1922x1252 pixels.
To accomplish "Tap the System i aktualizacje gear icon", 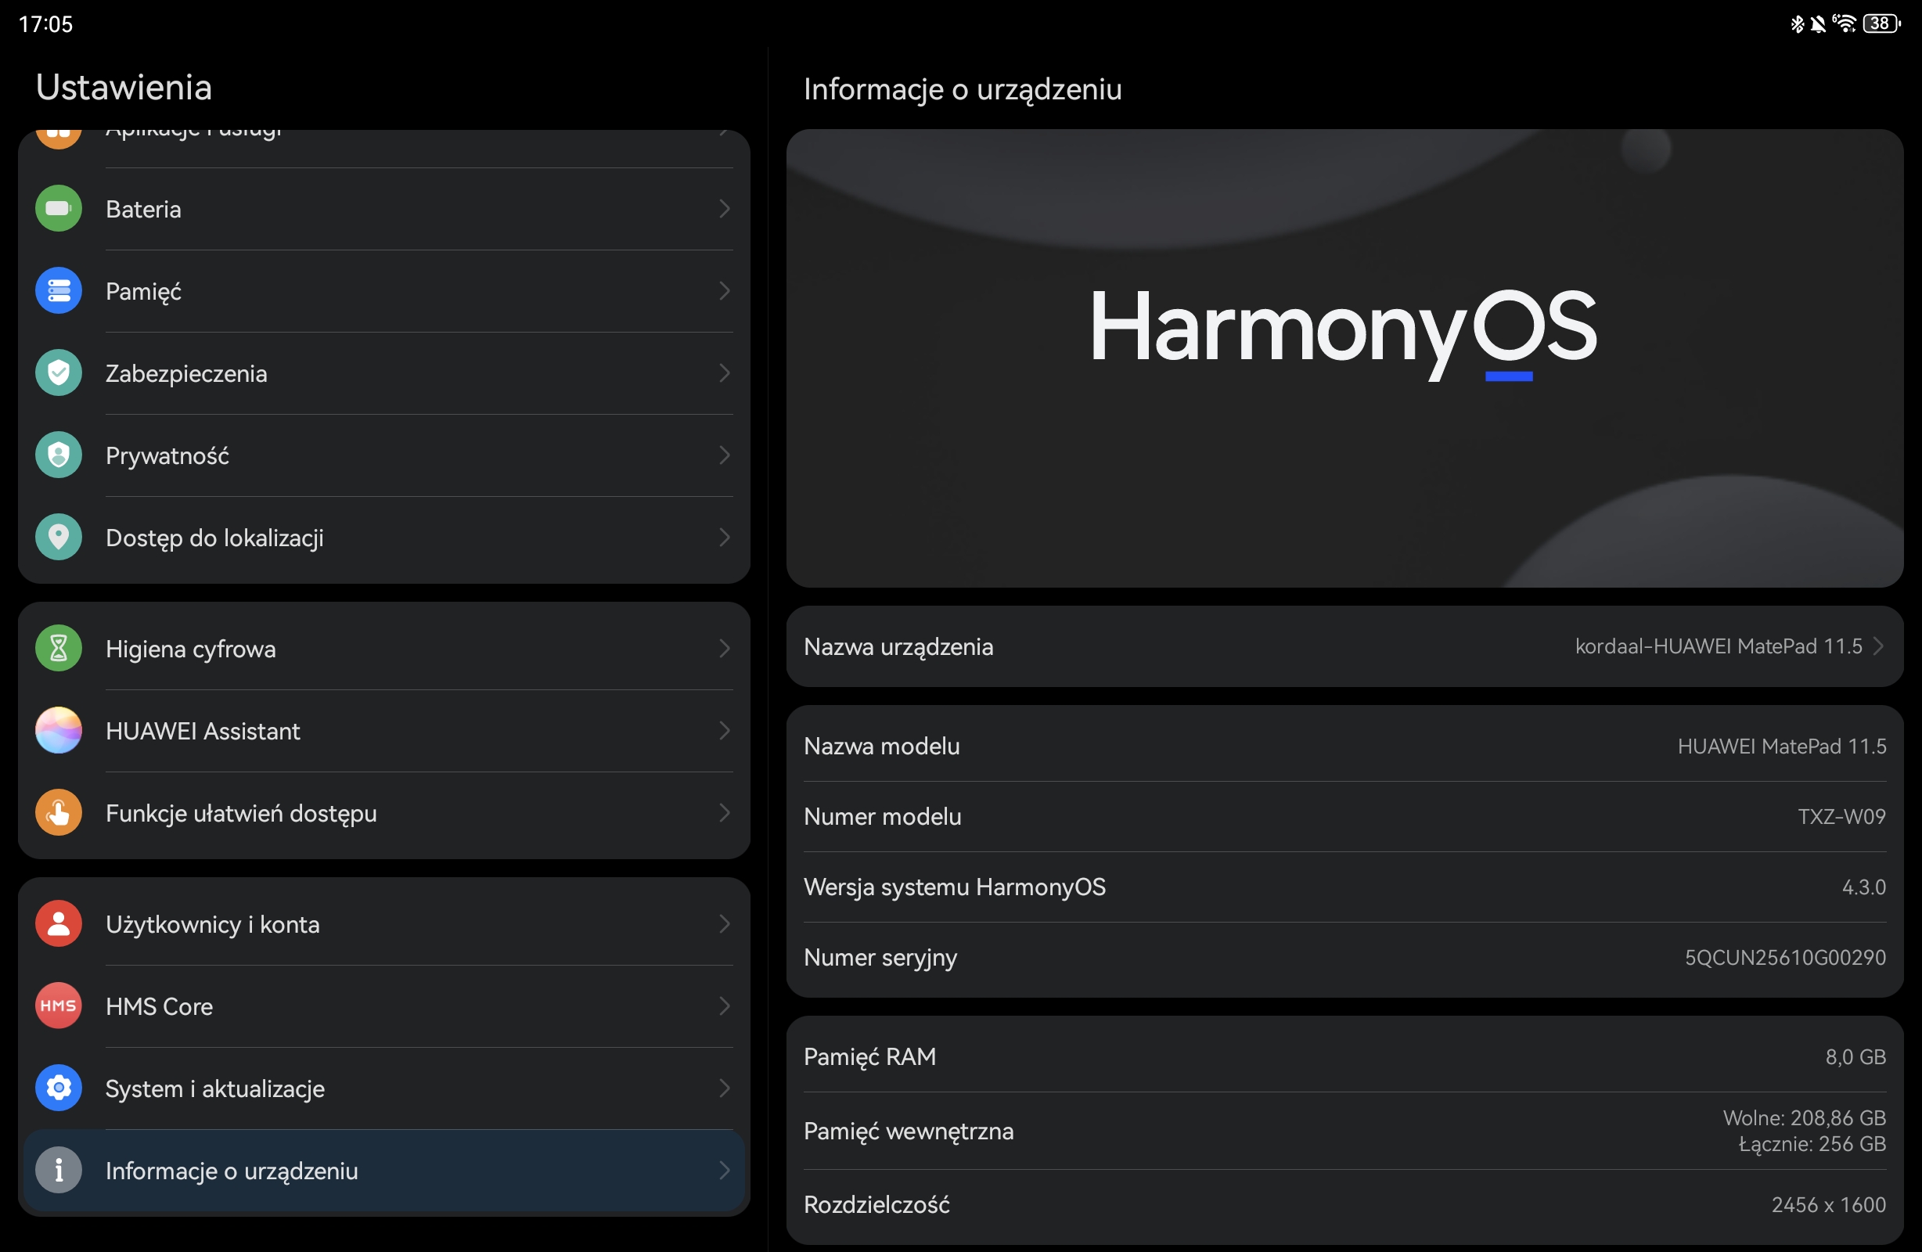I will pyautogui.click(x=58, y=1088).
